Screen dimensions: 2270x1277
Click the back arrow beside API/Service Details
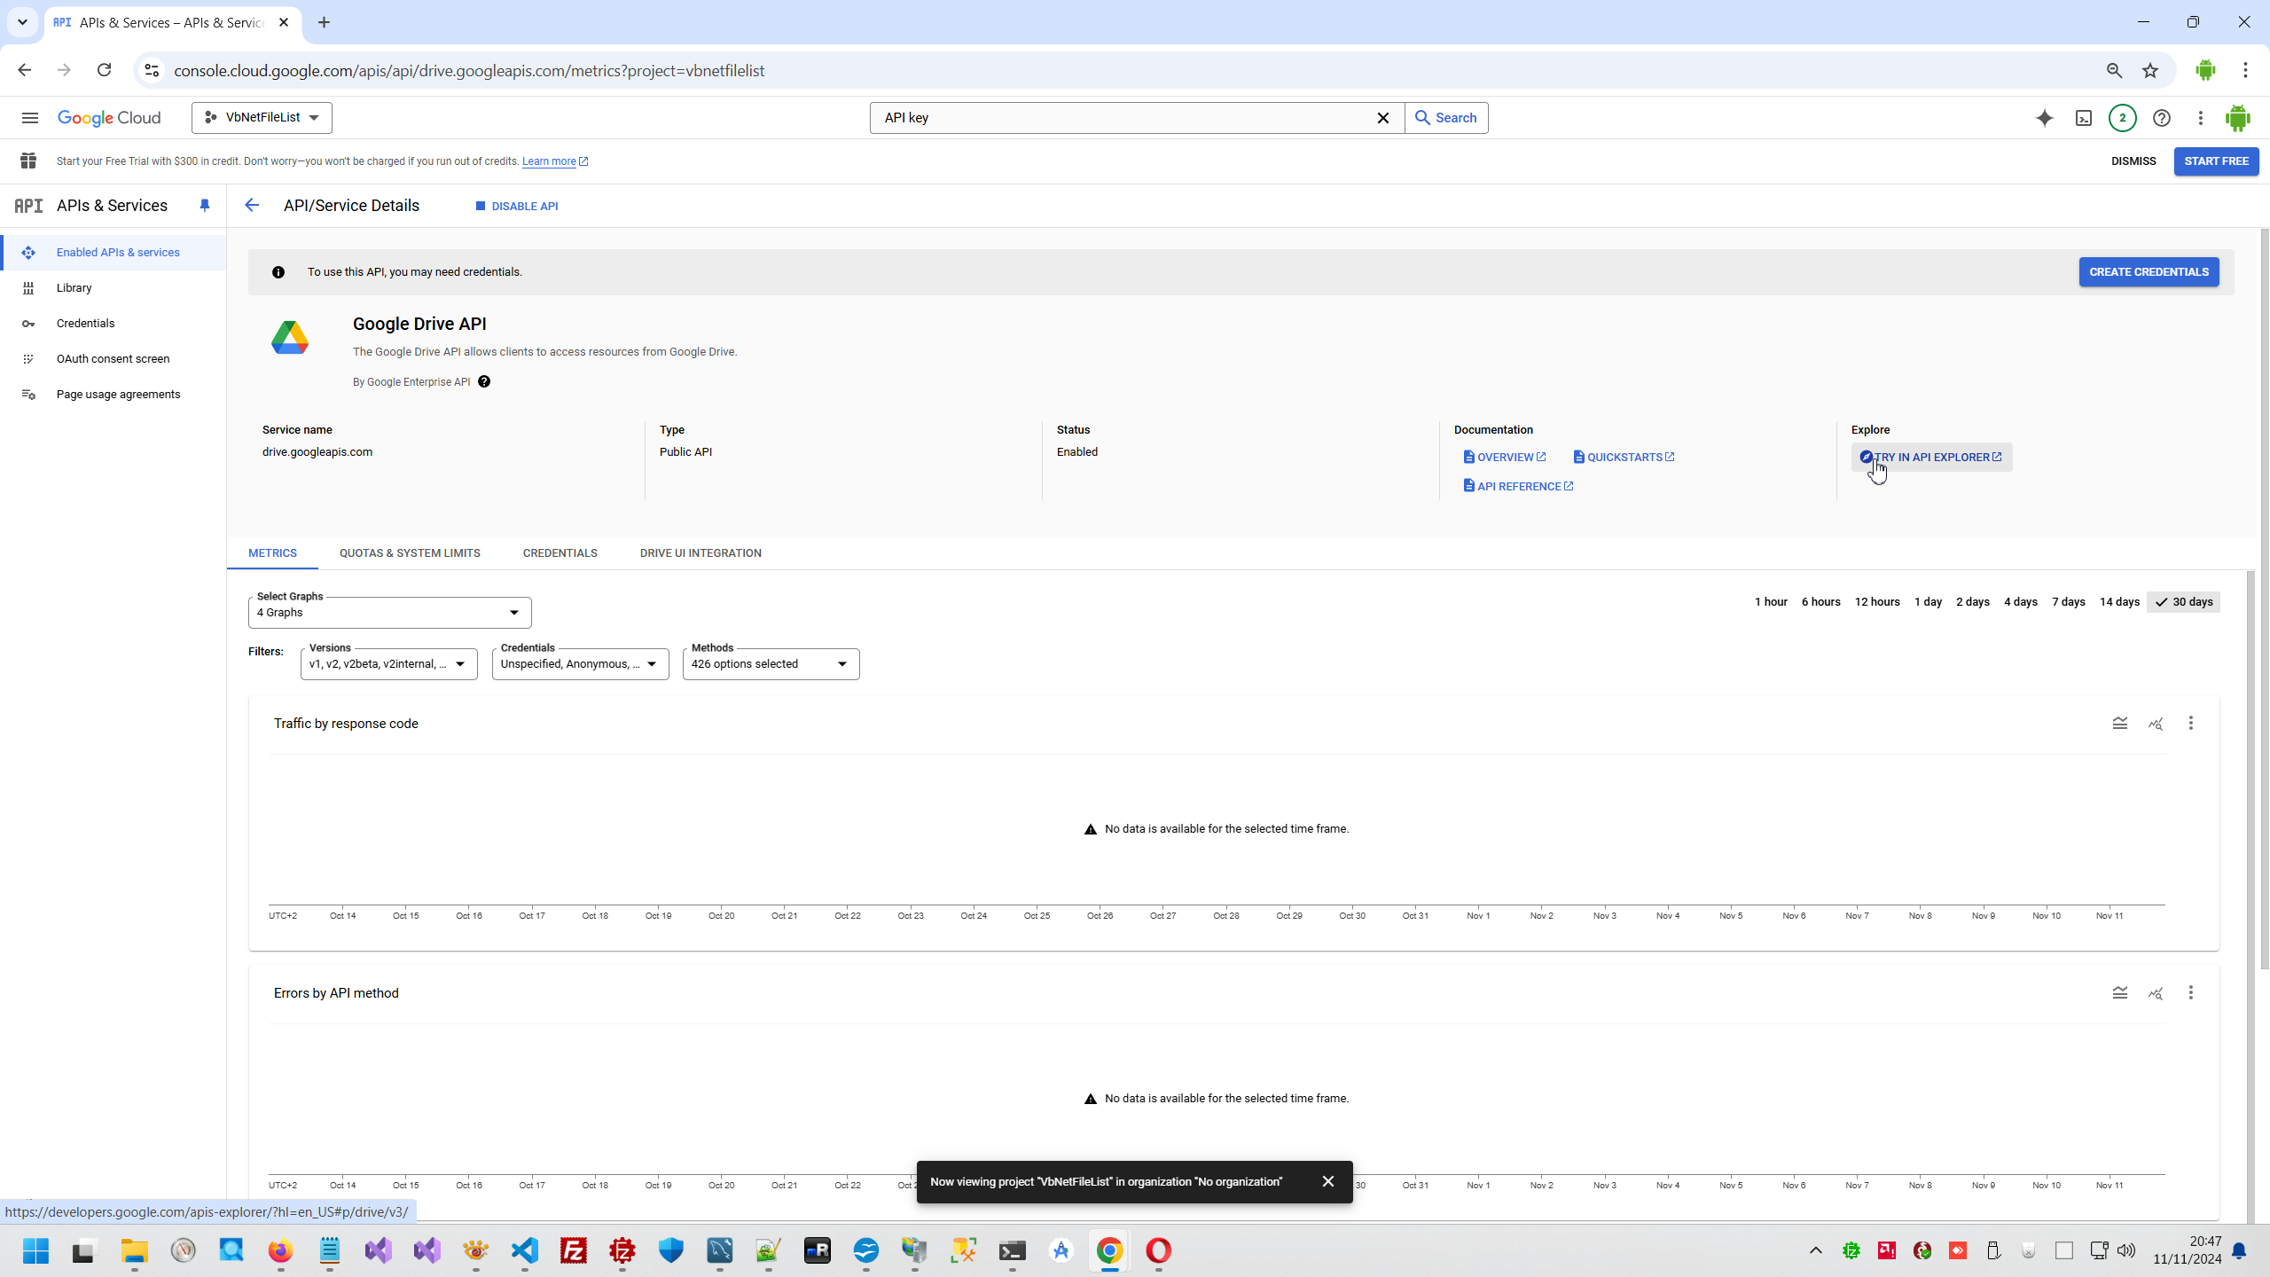pyautogui.click(x=252, y=206)
